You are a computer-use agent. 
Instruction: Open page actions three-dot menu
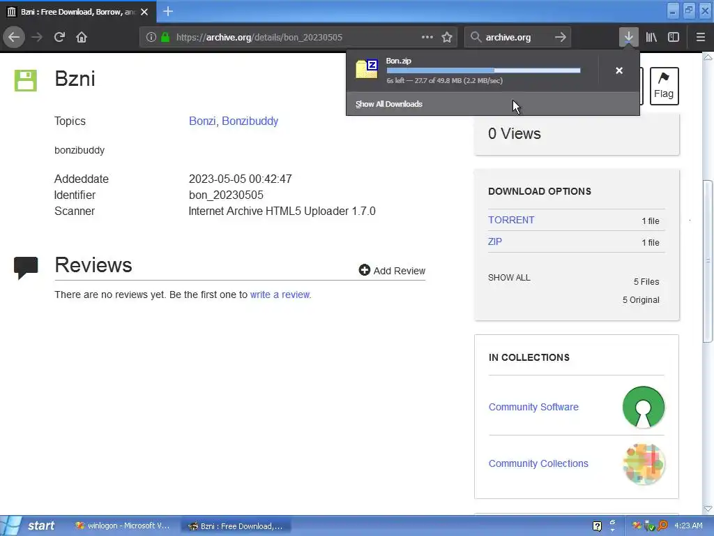point(427,37)
